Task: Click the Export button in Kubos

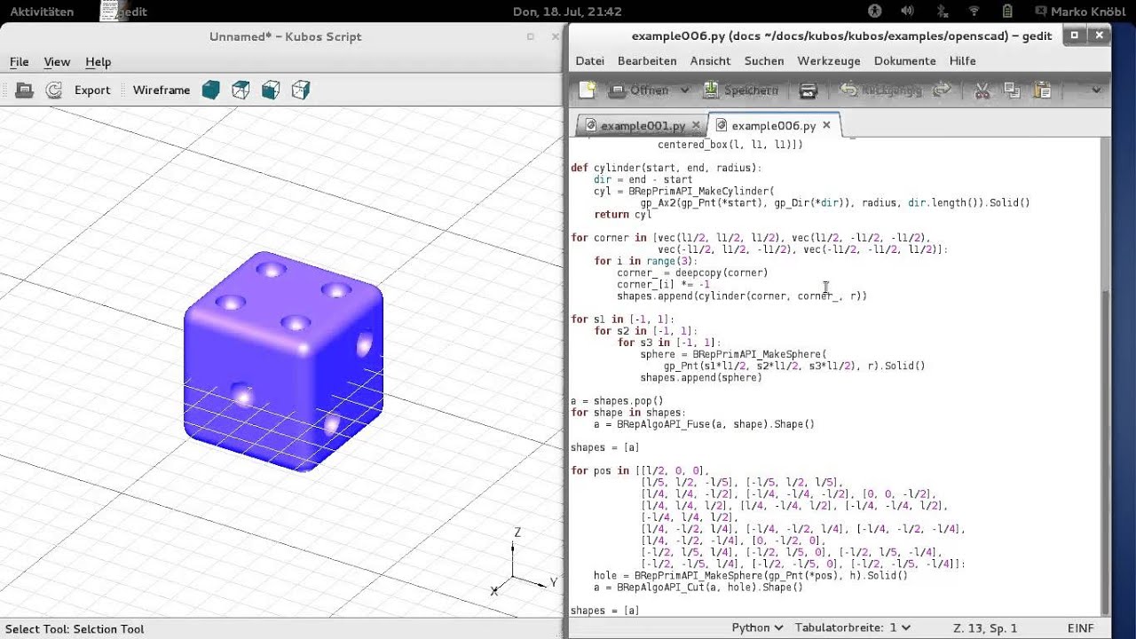Action: coord(92,90)
